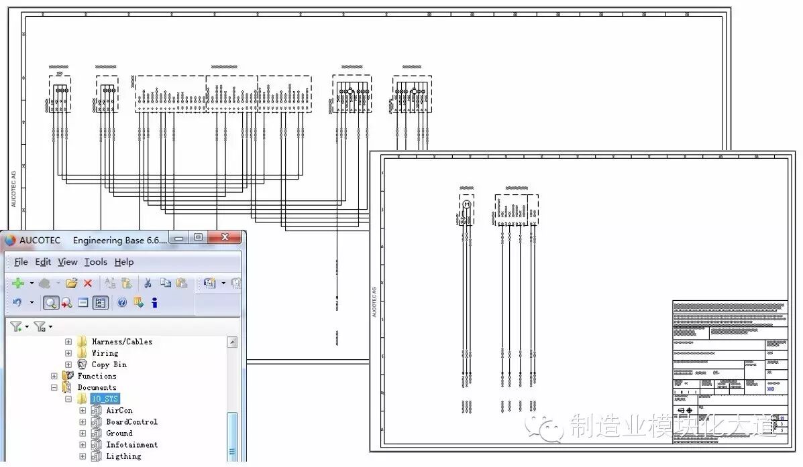Open dropdown arrow of first filter funnel
The height and width of the screenshot is (467, 803).
point(27,327)
